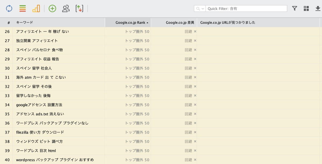Click the x icon in row 30
The image size is (322, 164).
click(x=195, y=68)
